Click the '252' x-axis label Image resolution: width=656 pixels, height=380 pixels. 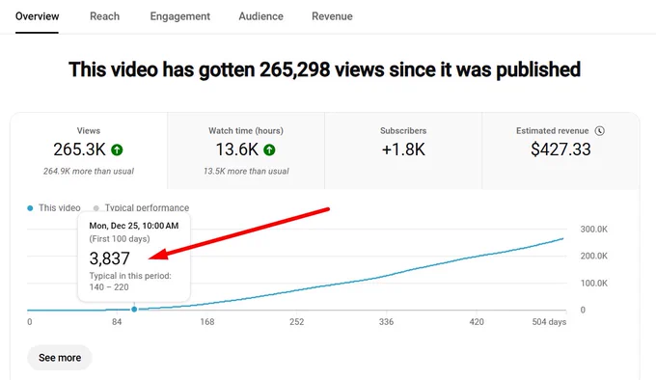tap(296, 322)
